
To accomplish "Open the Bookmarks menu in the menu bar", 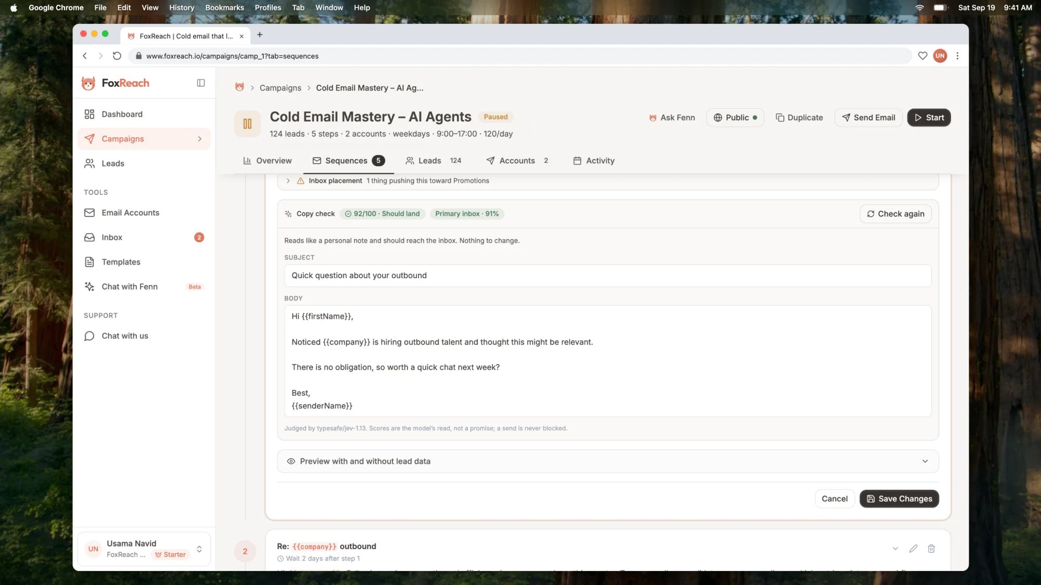I will tap(224, 8).
